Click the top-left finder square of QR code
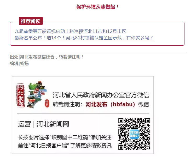Screen dimensions: 191x157 (121, 121)
